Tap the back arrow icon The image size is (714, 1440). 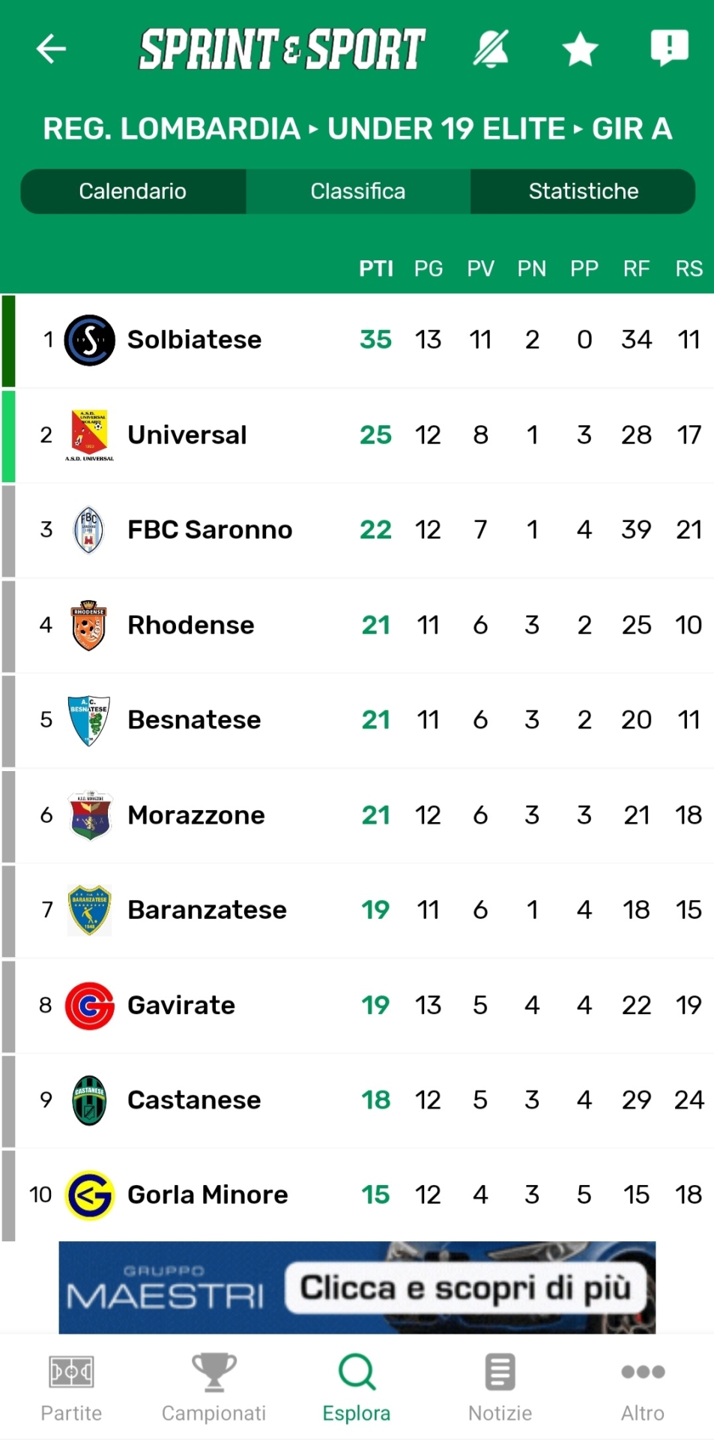coord(51,49)
